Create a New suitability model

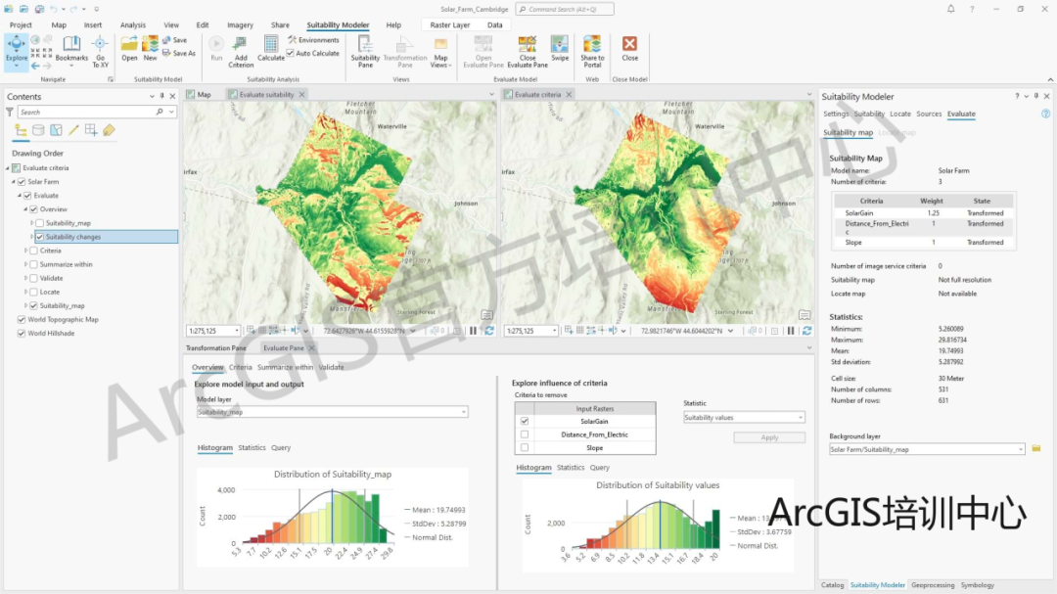click(150, 49)
